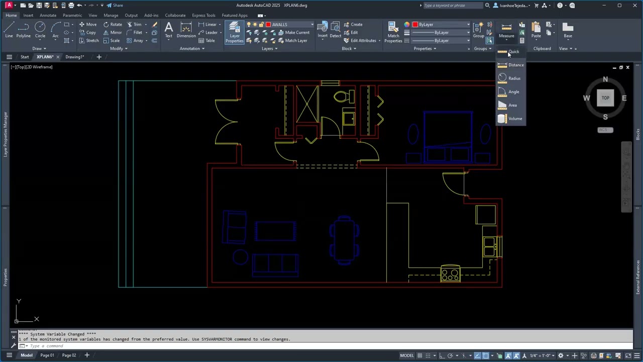Insert a Table annotation
643x362 pixels.
pos(206,41)
